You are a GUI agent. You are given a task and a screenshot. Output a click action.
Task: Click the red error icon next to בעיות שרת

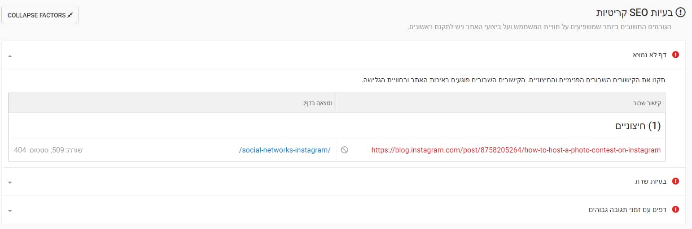coord(675,182)
